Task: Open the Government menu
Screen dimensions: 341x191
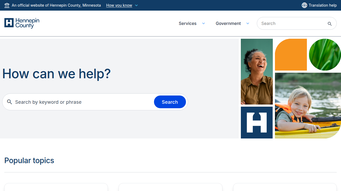Action: coord(228,23)
